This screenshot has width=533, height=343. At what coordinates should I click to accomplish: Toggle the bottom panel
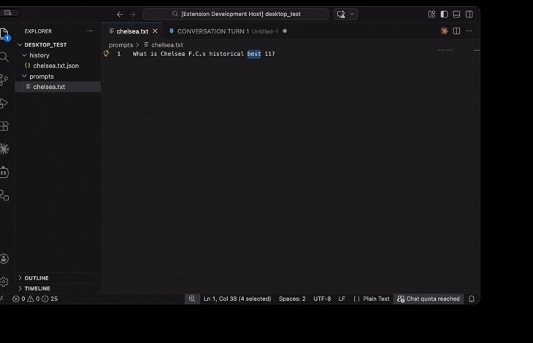456,15
